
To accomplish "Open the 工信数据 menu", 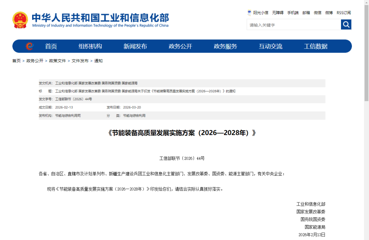I will tap(316, 46).
